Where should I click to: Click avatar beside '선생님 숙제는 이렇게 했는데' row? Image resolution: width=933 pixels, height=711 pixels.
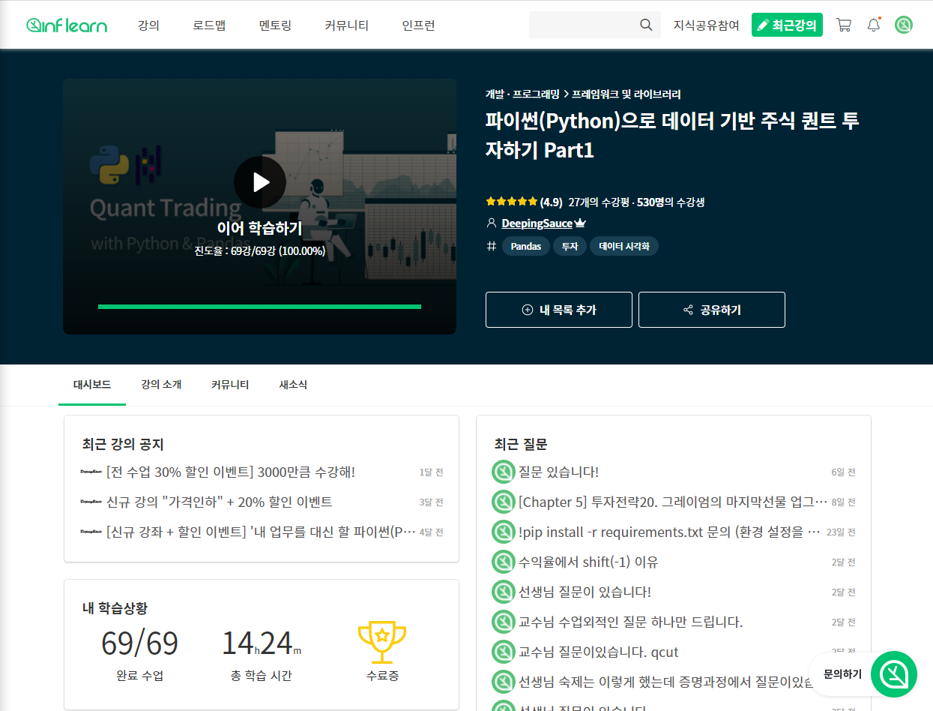point(503,682)
